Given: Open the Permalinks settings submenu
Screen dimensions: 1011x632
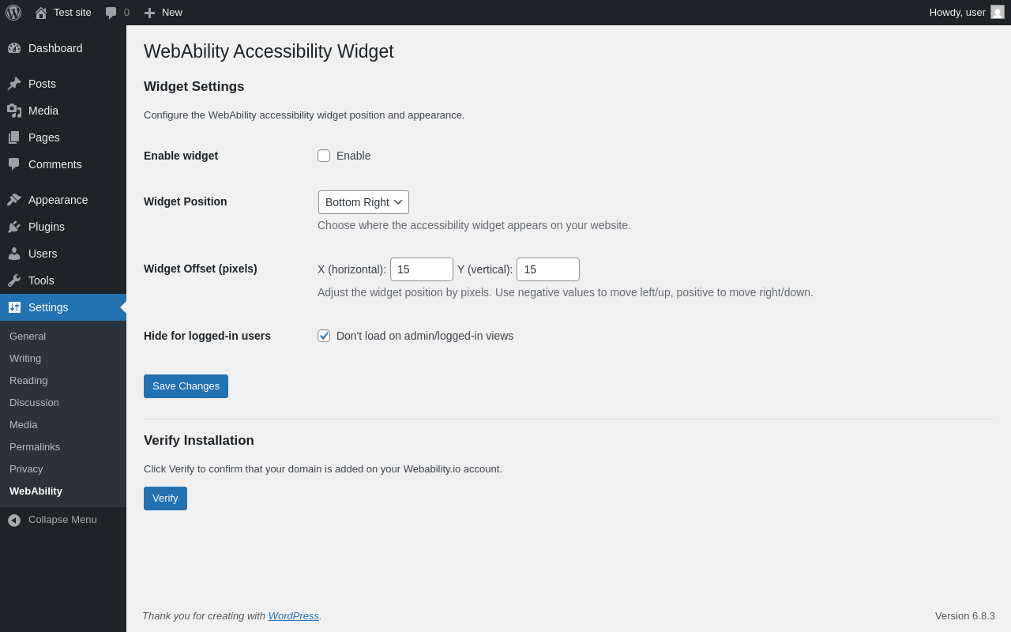Looking at the screenshot, I should (x=35, y=447).
